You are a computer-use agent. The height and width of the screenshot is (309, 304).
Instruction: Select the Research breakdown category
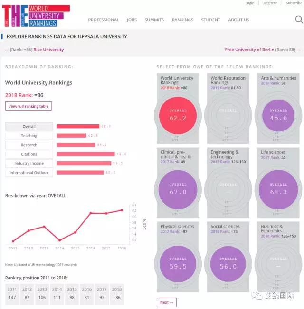(x=29, y=145)
